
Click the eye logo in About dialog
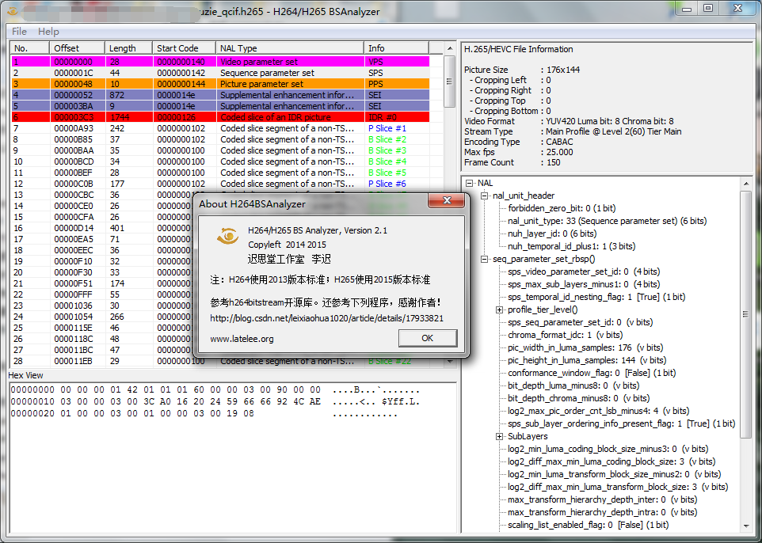pos(228,237)
